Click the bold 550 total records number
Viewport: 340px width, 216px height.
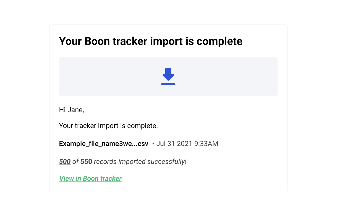pyautogui.click(x=86, y=161)
